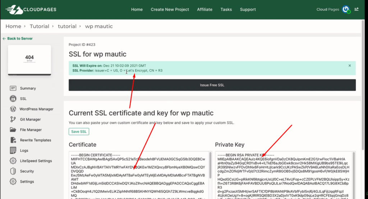Click the Save SSL button
Viewport: 368px width, 199px height.
(x=79, y=132)
